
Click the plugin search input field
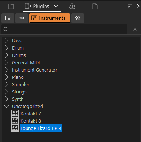pos(65,29)
